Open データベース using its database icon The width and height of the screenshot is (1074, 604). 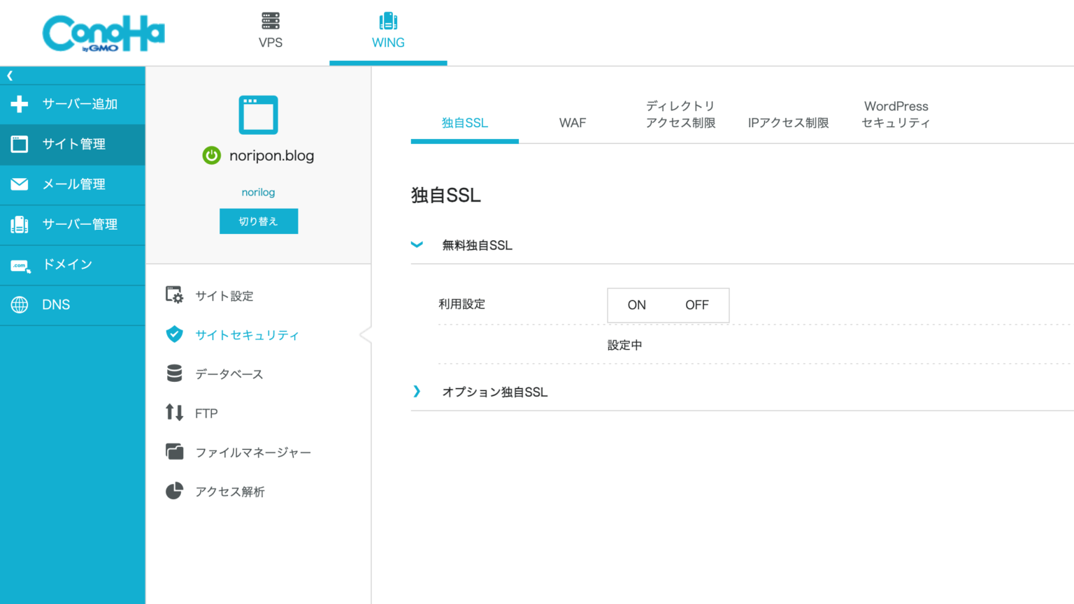[x=174, y=374]
